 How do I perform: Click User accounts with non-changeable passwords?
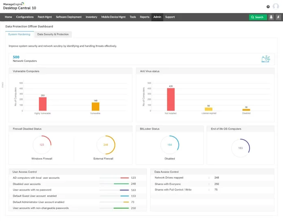pyautogui.click(x=41, y=208)
